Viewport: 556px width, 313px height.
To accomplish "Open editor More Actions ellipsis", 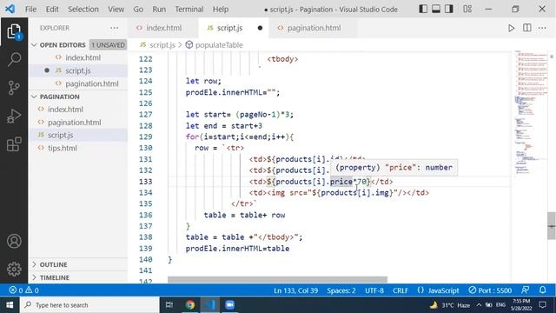I will (542, 28).
